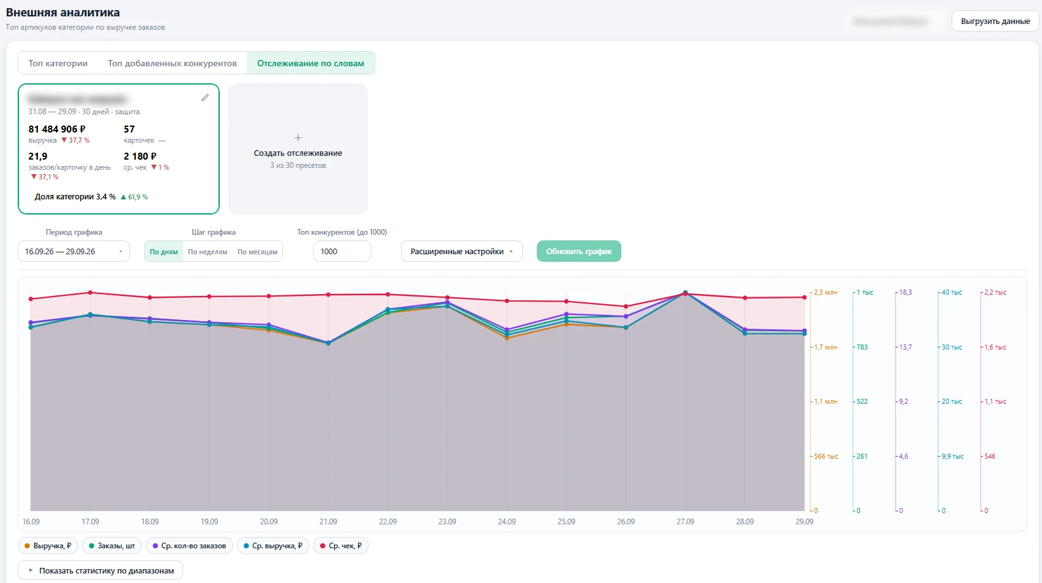Focus the Топ конкурентов input with 1000
Screen dimensions: 1042x583
tap(342, 251)
